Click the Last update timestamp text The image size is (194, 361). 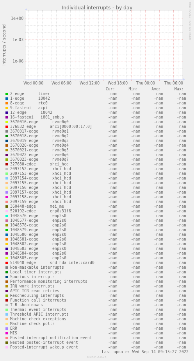145,352
